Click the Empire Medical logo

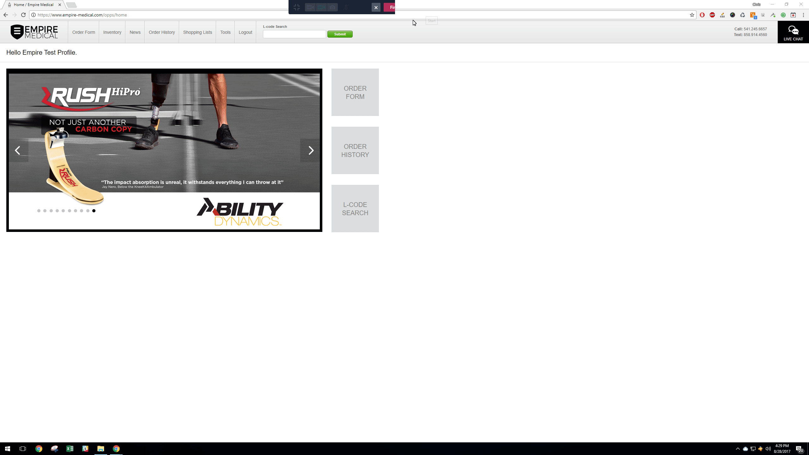[x=34, y=32]
